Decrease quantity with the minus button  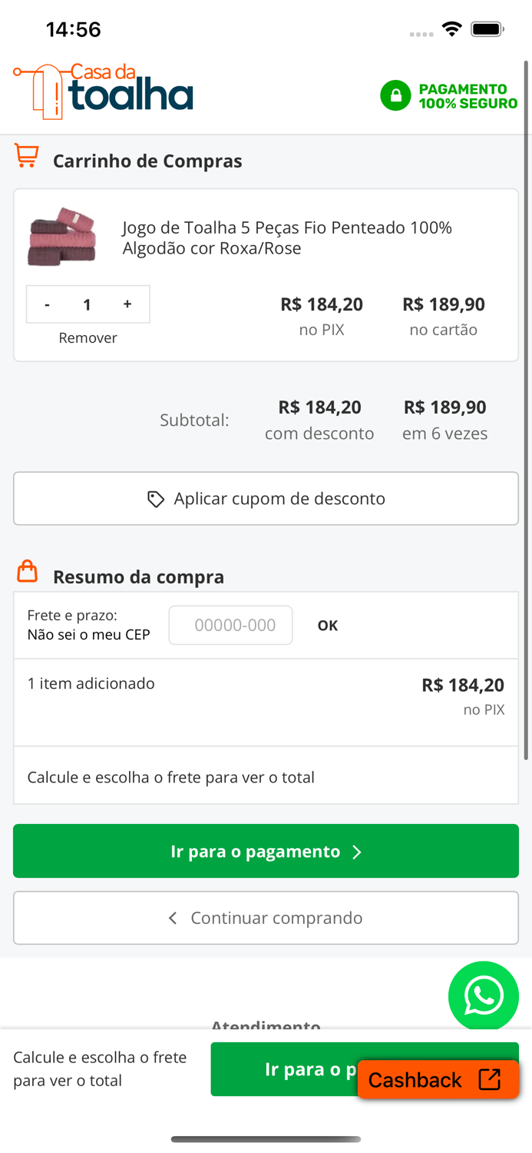tap(47, 304)
